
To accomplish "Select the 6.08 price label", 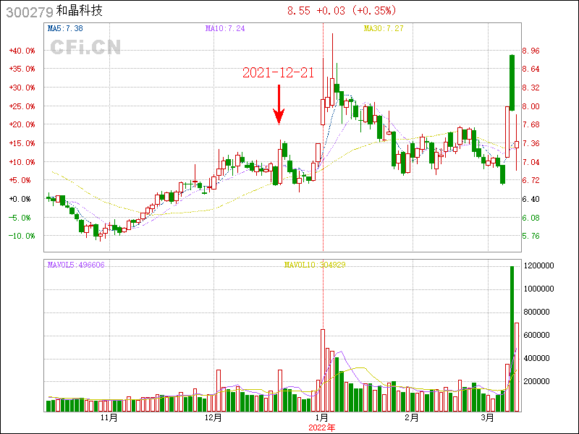I will [x=531, y=218].
